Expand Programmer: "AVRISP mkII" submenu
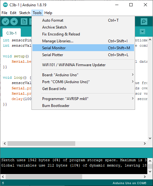 coord(83,99)
